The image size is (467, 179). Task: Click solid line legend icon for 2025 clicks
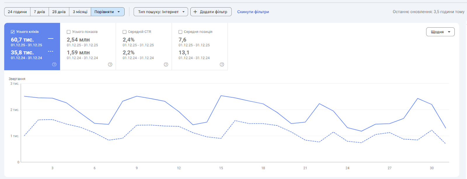pyautogui.click(x=51, y=38)
